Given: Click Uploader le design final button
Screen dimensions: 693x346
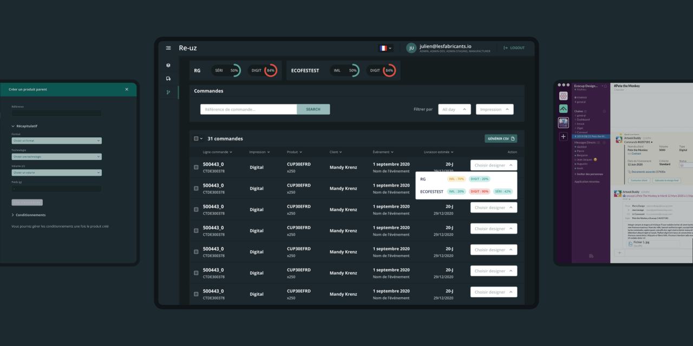Looking at the screenshot, I should coord(667,181).
